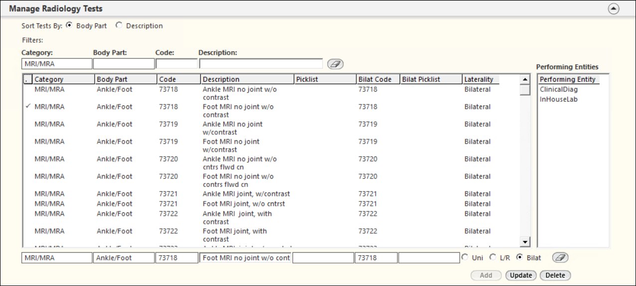This screenshot has height=286, width=636.
Task: Click the Update button
Action: point(521,275)
